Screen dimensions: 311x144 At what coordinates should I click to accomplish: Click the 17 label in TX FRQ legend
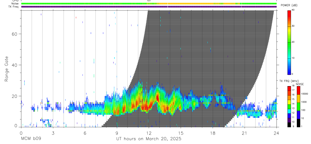tap(293, 90)
